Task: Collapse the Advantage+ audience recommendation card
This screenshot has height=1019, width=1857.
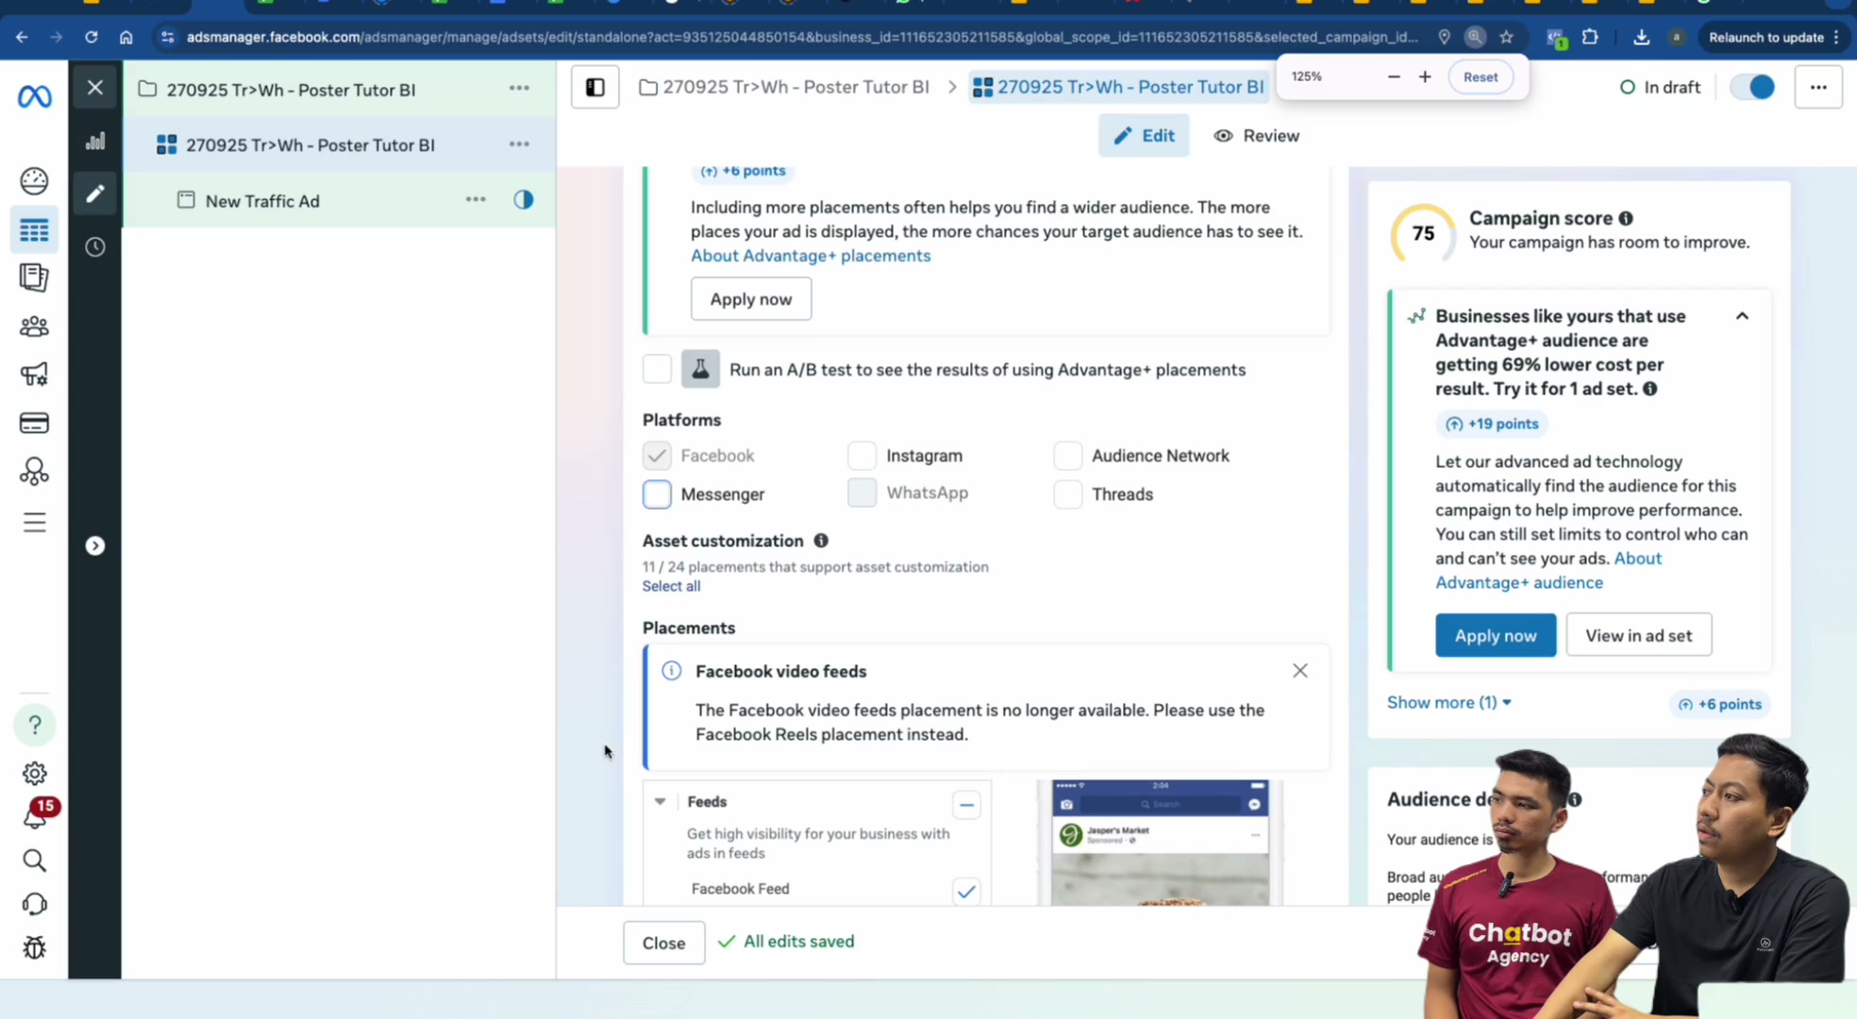Action: tap(1742, 316)
